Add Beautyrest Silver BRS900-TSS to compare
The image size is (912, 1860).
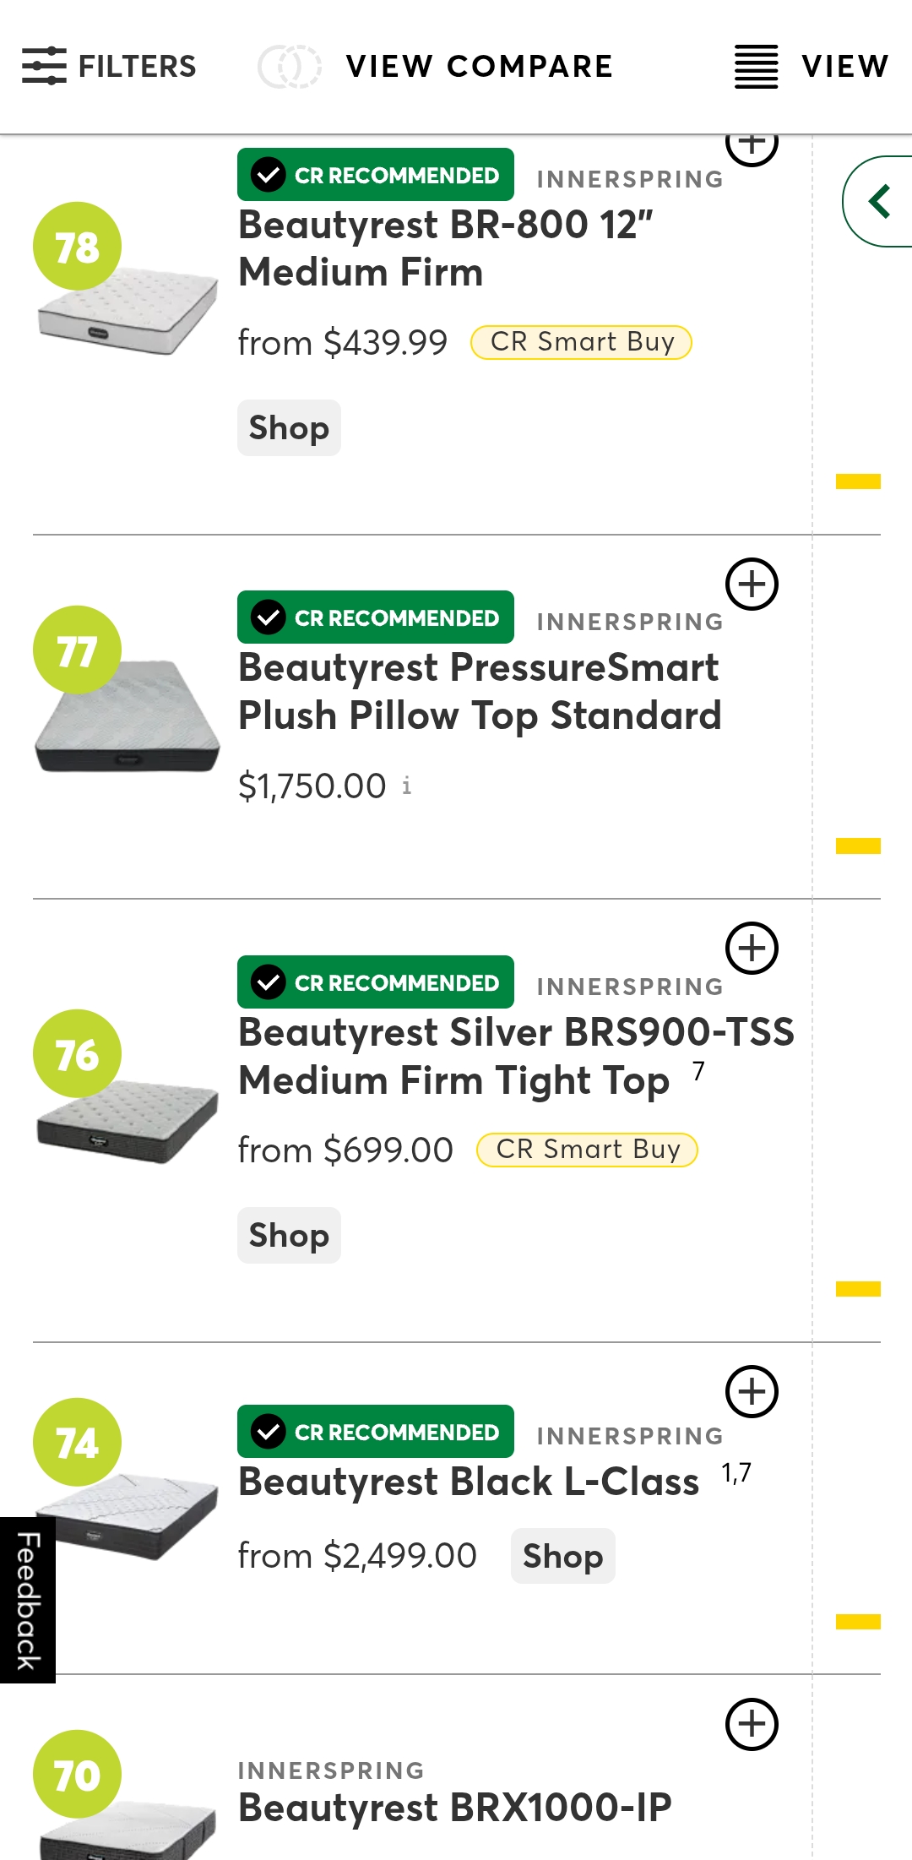(x=752, y=948)
